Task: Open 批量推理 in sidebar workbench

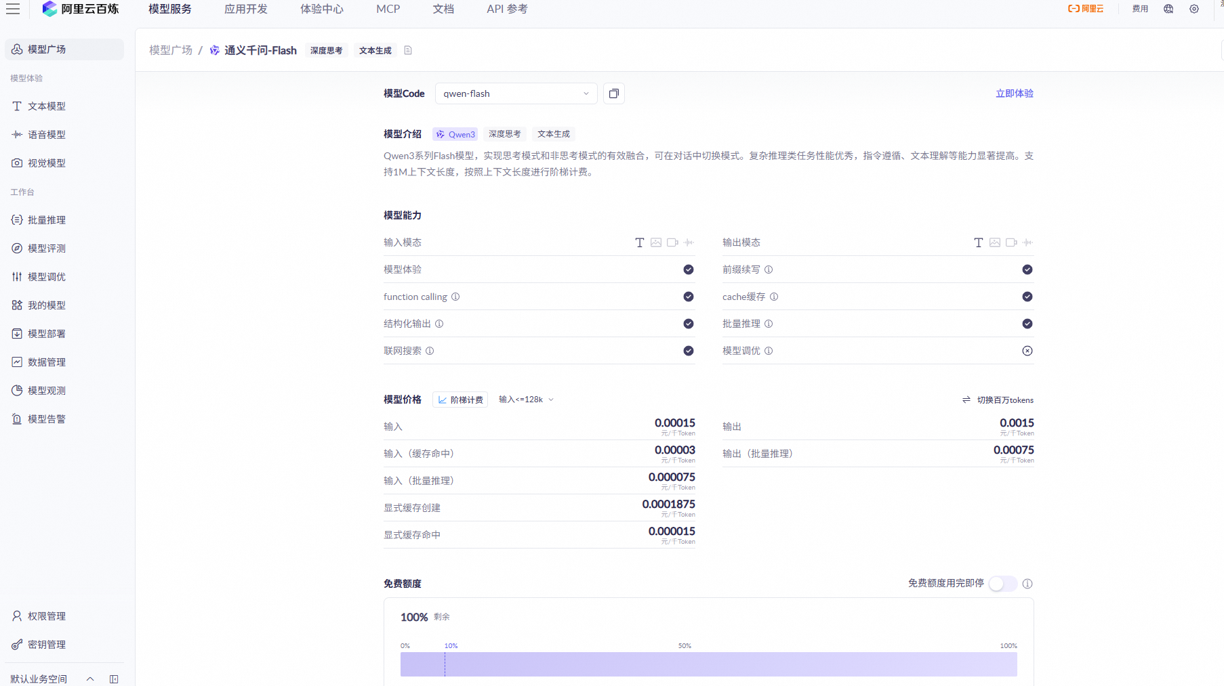Action: (64, 220)
